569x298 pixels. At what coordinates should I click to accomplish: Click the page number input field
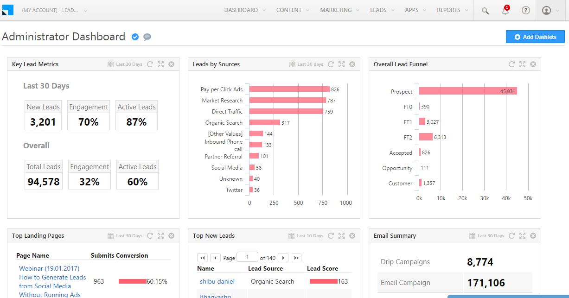pyautogui.click(x=248, y=258)
